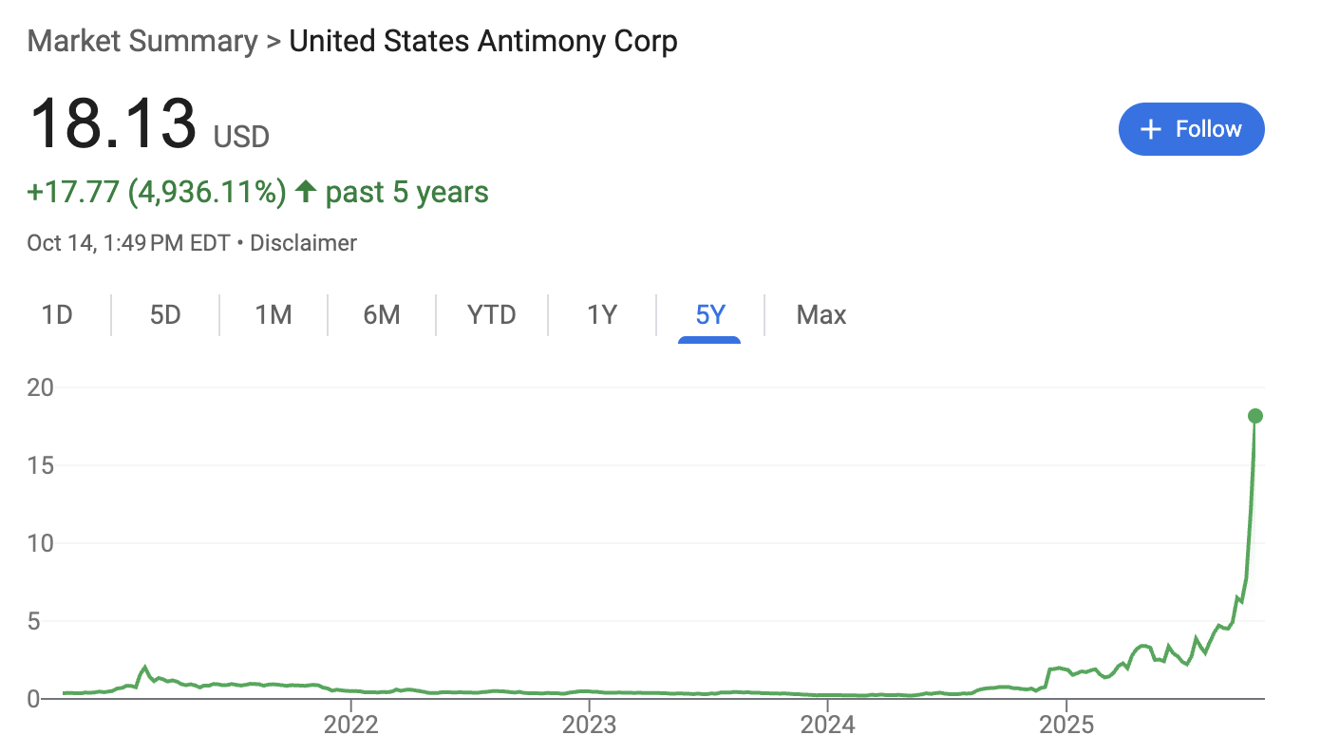Click the United States Antimony Corp title
Viewport: 1339px width, 735px height.
483,42
